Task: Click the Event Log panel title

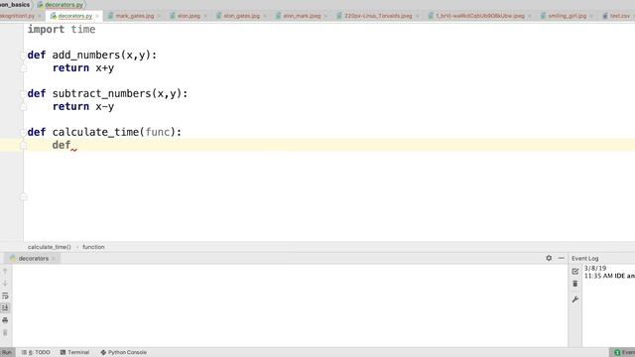Action: [x=584, y=258]
